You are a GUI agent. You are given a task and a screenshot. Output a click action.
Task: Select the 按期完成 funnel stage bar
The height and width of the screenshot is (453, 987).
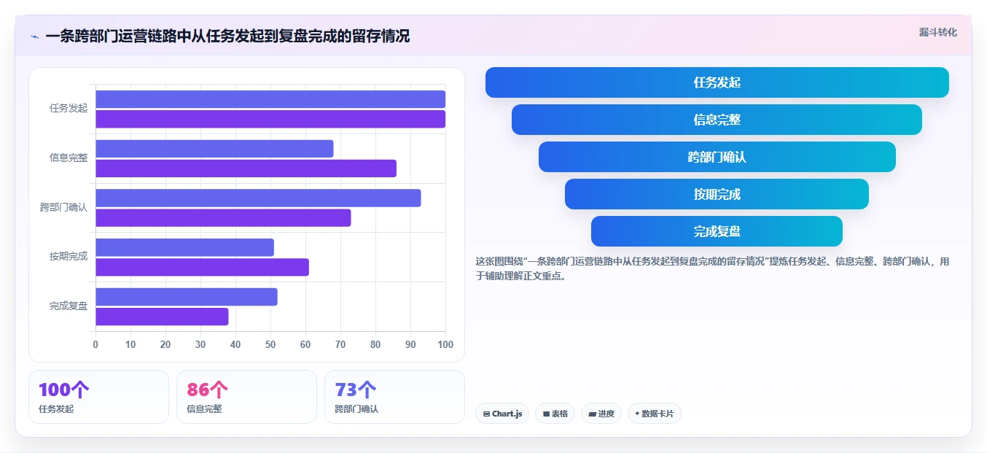pyautogui.click(x=717, y=194)
